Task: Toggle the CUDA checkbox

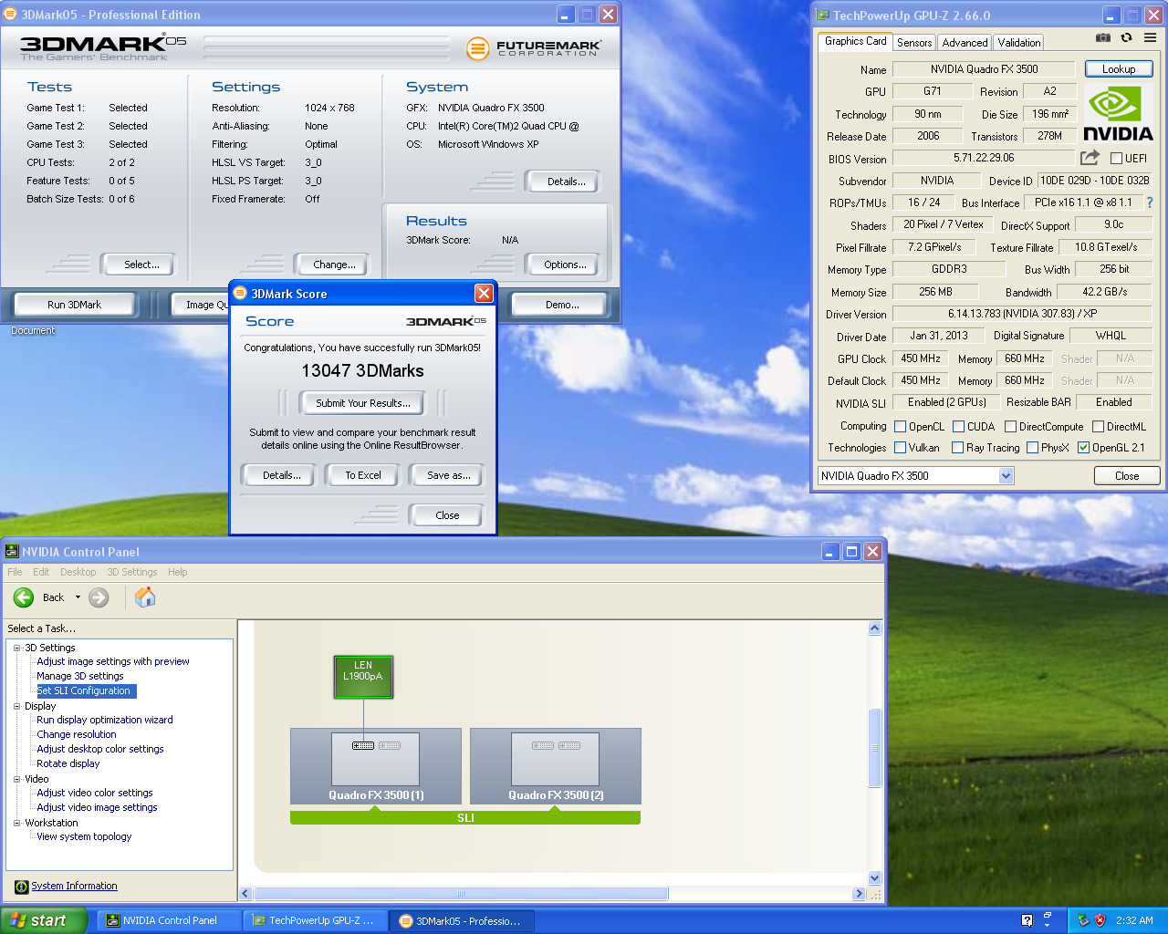Action: click(959, 427)
